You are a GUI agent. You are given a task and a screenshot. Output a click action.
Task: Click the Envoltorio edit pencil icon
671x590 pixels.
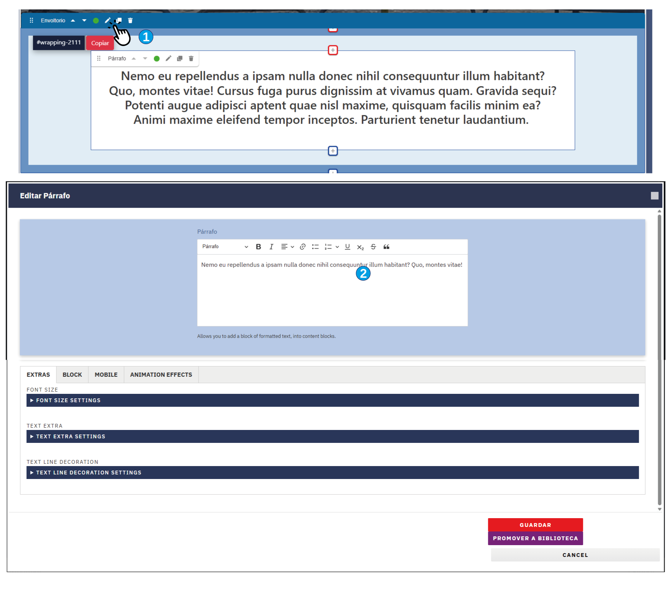108,21
